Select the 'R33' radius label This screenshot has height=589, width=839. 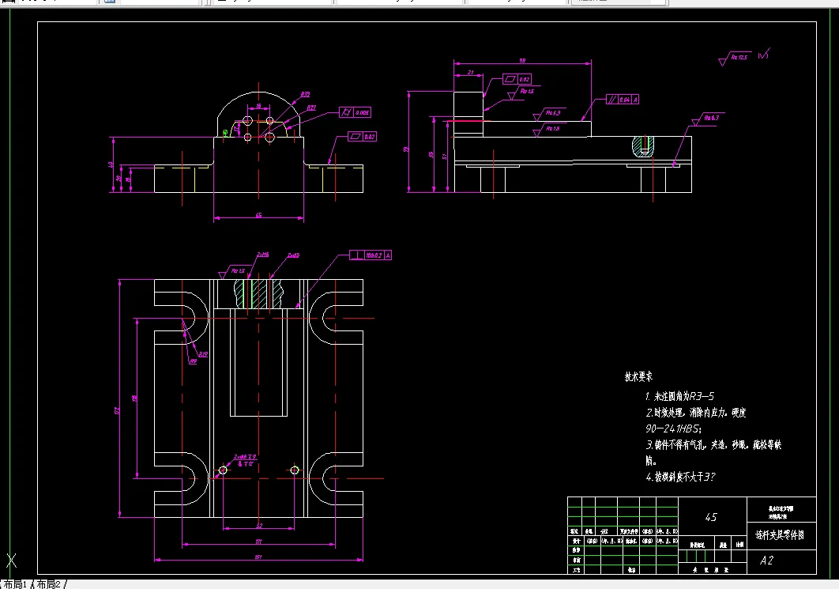(x=305, y=94)
